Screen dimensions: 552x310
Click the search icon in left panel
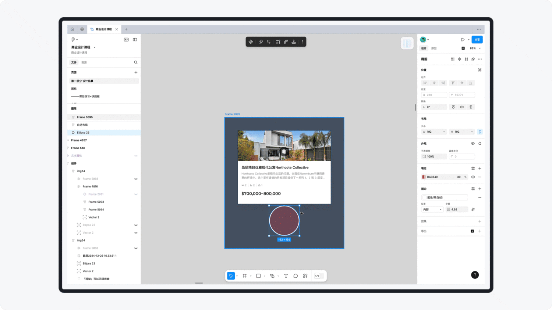click(136, 62)
